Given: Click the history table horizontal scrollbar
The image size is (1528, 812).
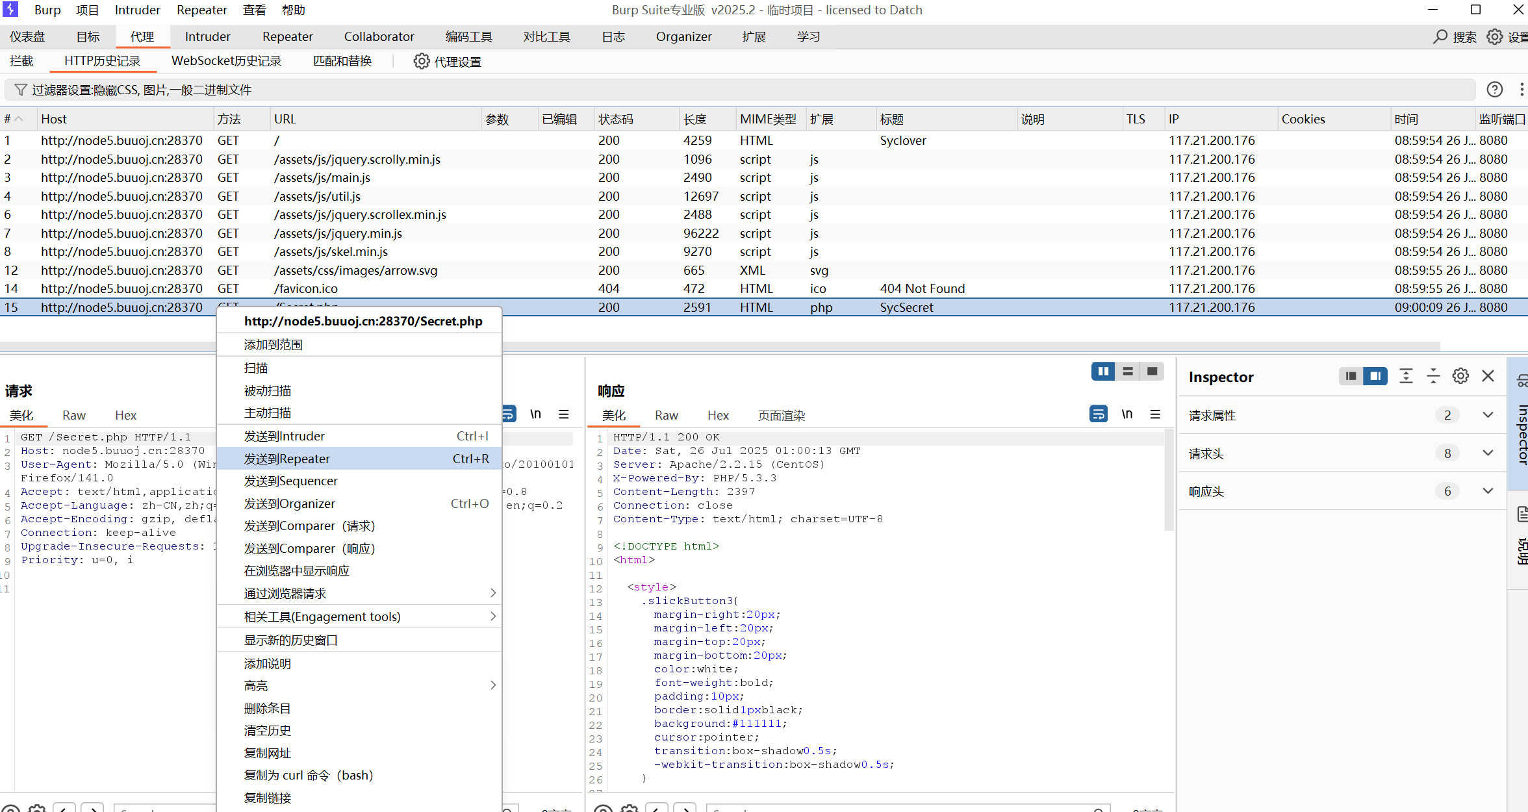Looking at the screenshot, I should (x=720, y=346).
